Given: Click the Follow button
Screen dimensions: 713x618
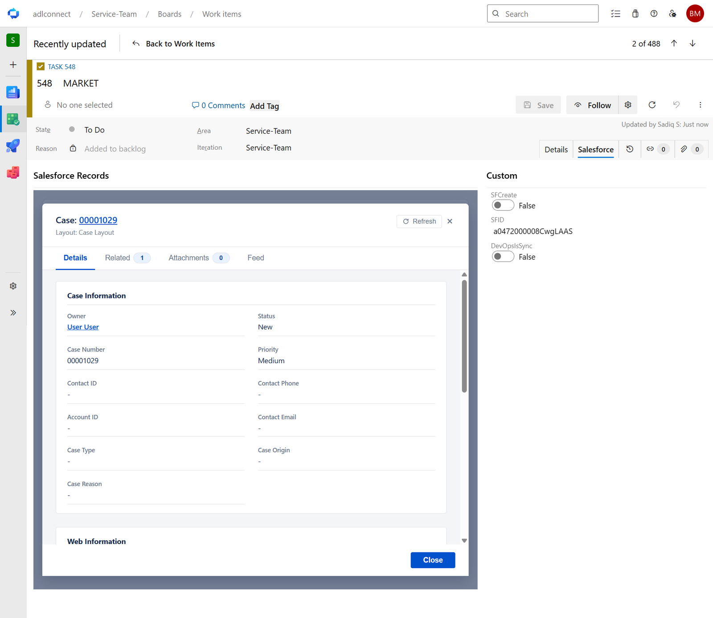Looking at the screenshot, I should click(592, 105).
